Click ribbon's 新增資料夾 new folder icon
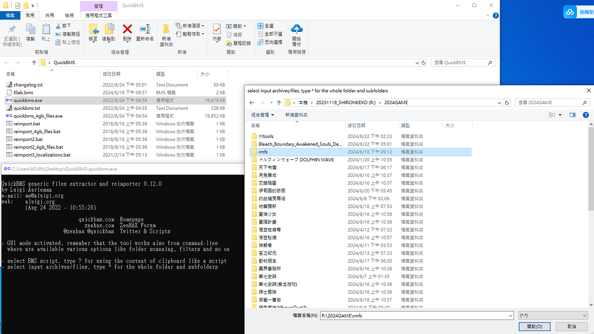Screen dimensions: 594x334 (166, 30)
